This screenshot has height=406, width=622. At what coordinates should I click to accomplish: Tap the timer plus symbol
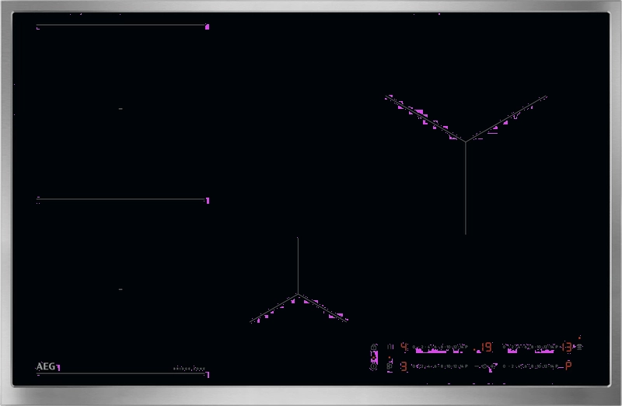coord(492,366)
